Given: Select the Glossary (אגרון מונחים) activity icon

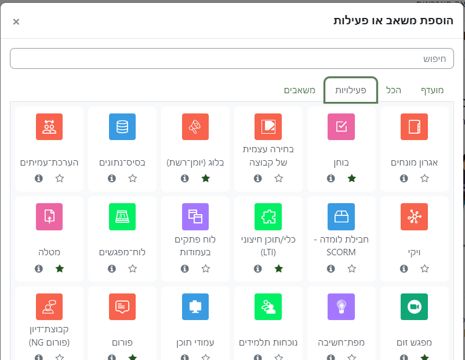Looking at the screenshot, I should pyautogui.click(x=414, y=127).
